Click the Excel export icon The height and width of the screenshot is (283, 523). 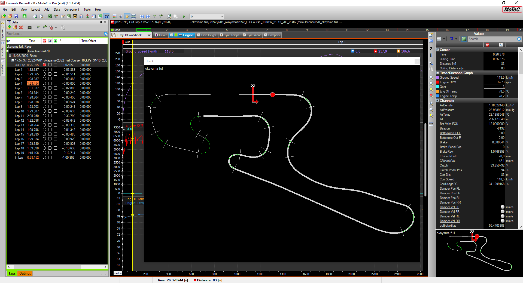[69, 16]
